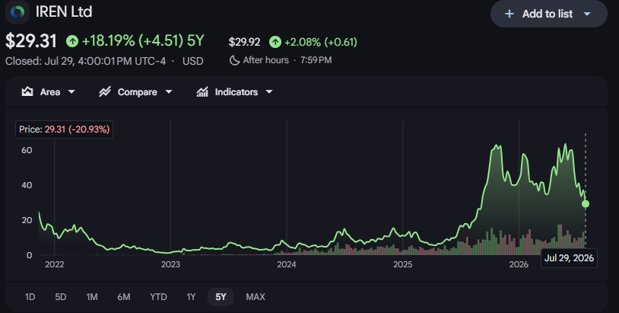Click the After hours moon icon
Viewport: 619px width, 313px height.
pyautogui.click(x=234, y=60)
